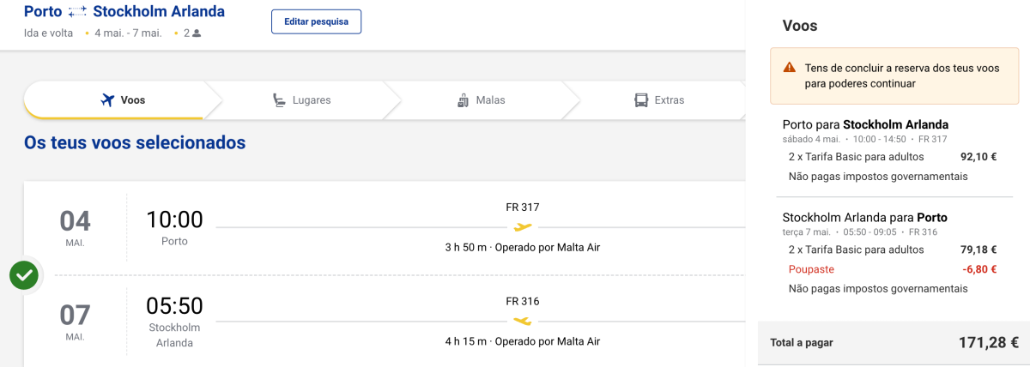Click yellow plane icon on FR 316 route
1030x367 pixels.
(x=523, y=322)
